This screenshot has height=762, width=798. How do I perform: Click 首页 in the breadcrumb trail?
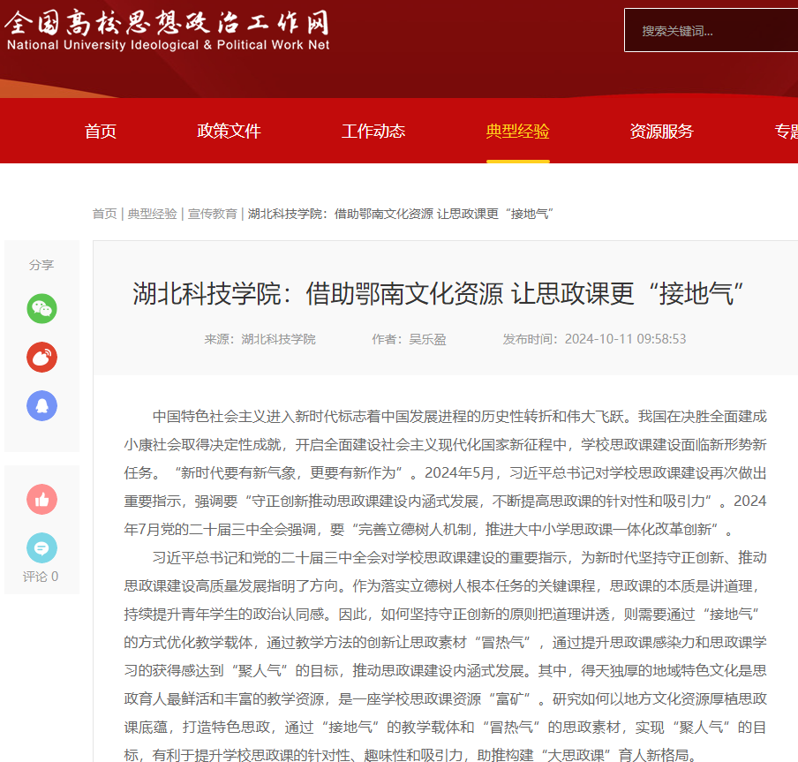pyautogui.click(x=104, y=214)
